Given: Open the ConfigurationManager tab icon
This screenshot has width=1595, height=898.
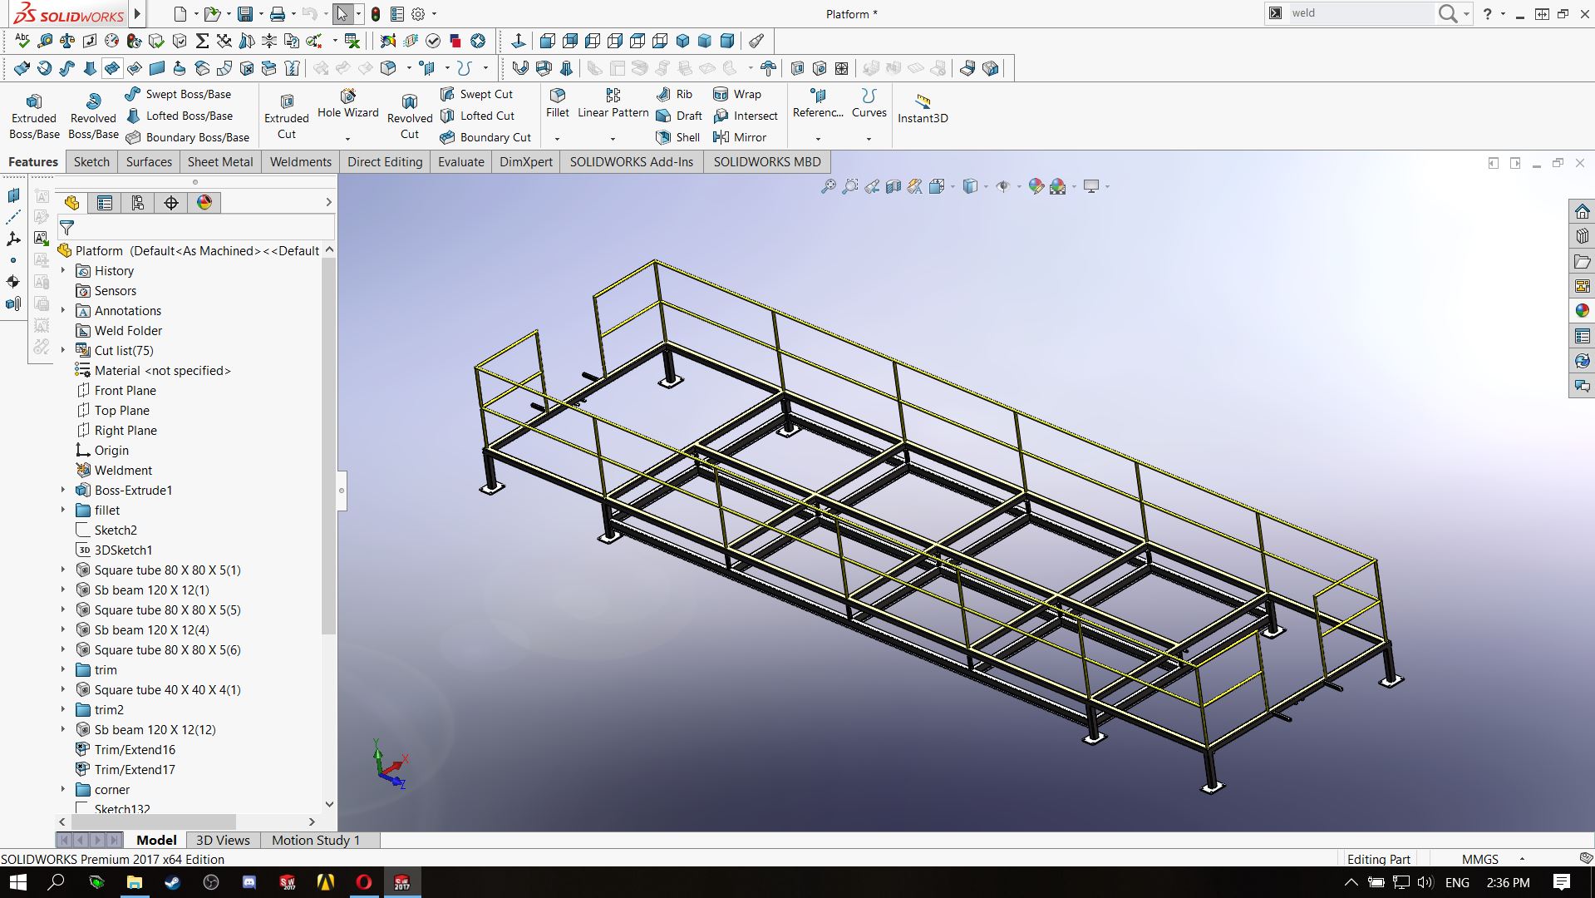Looking at the screenshot, I should (138, 203).
